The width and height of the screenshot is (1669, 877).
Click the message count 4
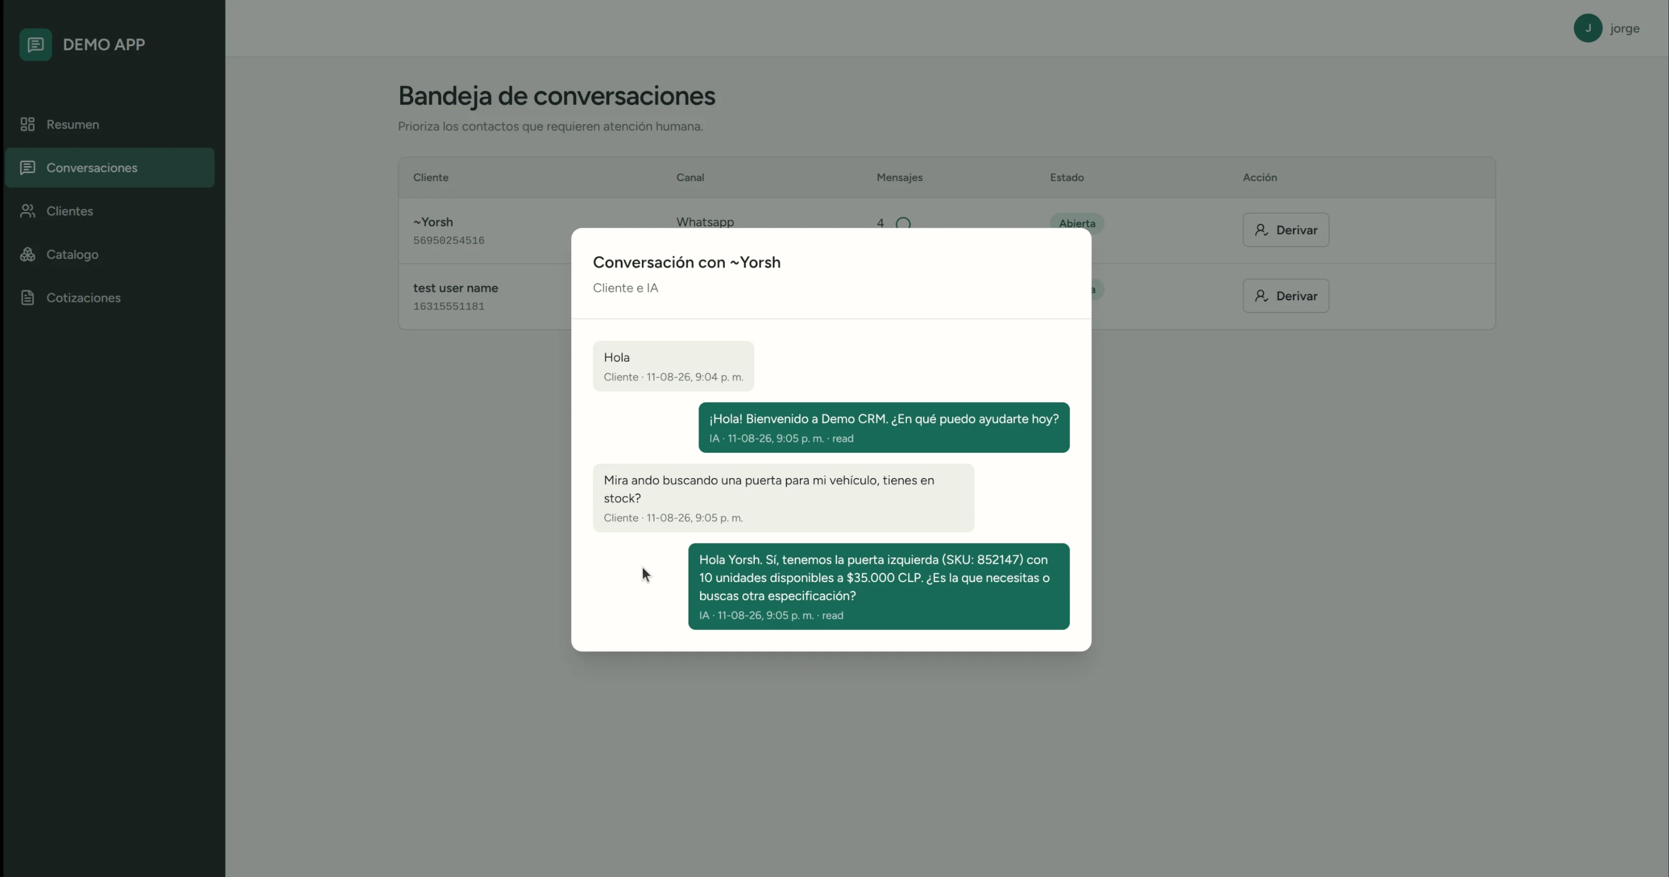(880, 223)
